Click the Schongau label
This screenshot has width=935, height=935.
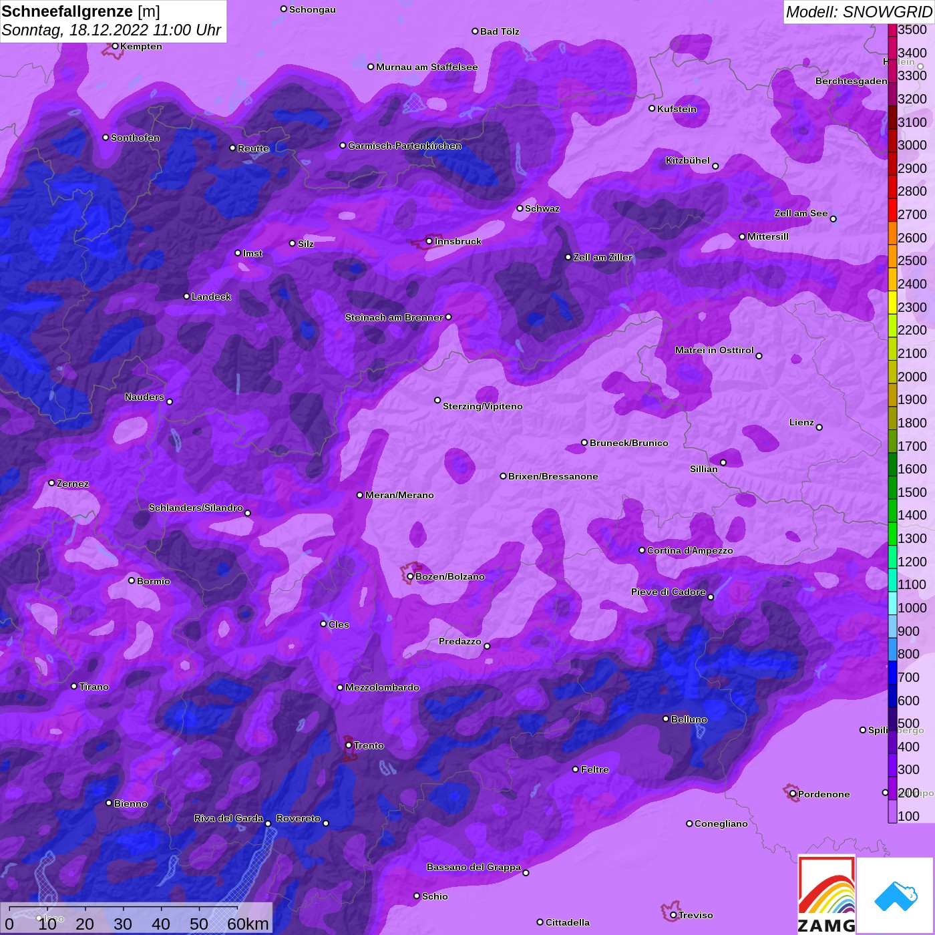313,9
